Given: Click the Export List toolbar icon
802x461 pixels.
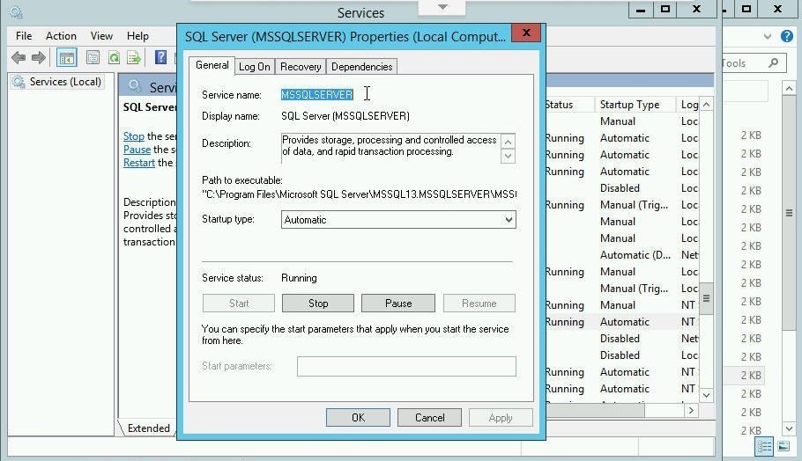Looking at the screenshot, I should (134, 58).
